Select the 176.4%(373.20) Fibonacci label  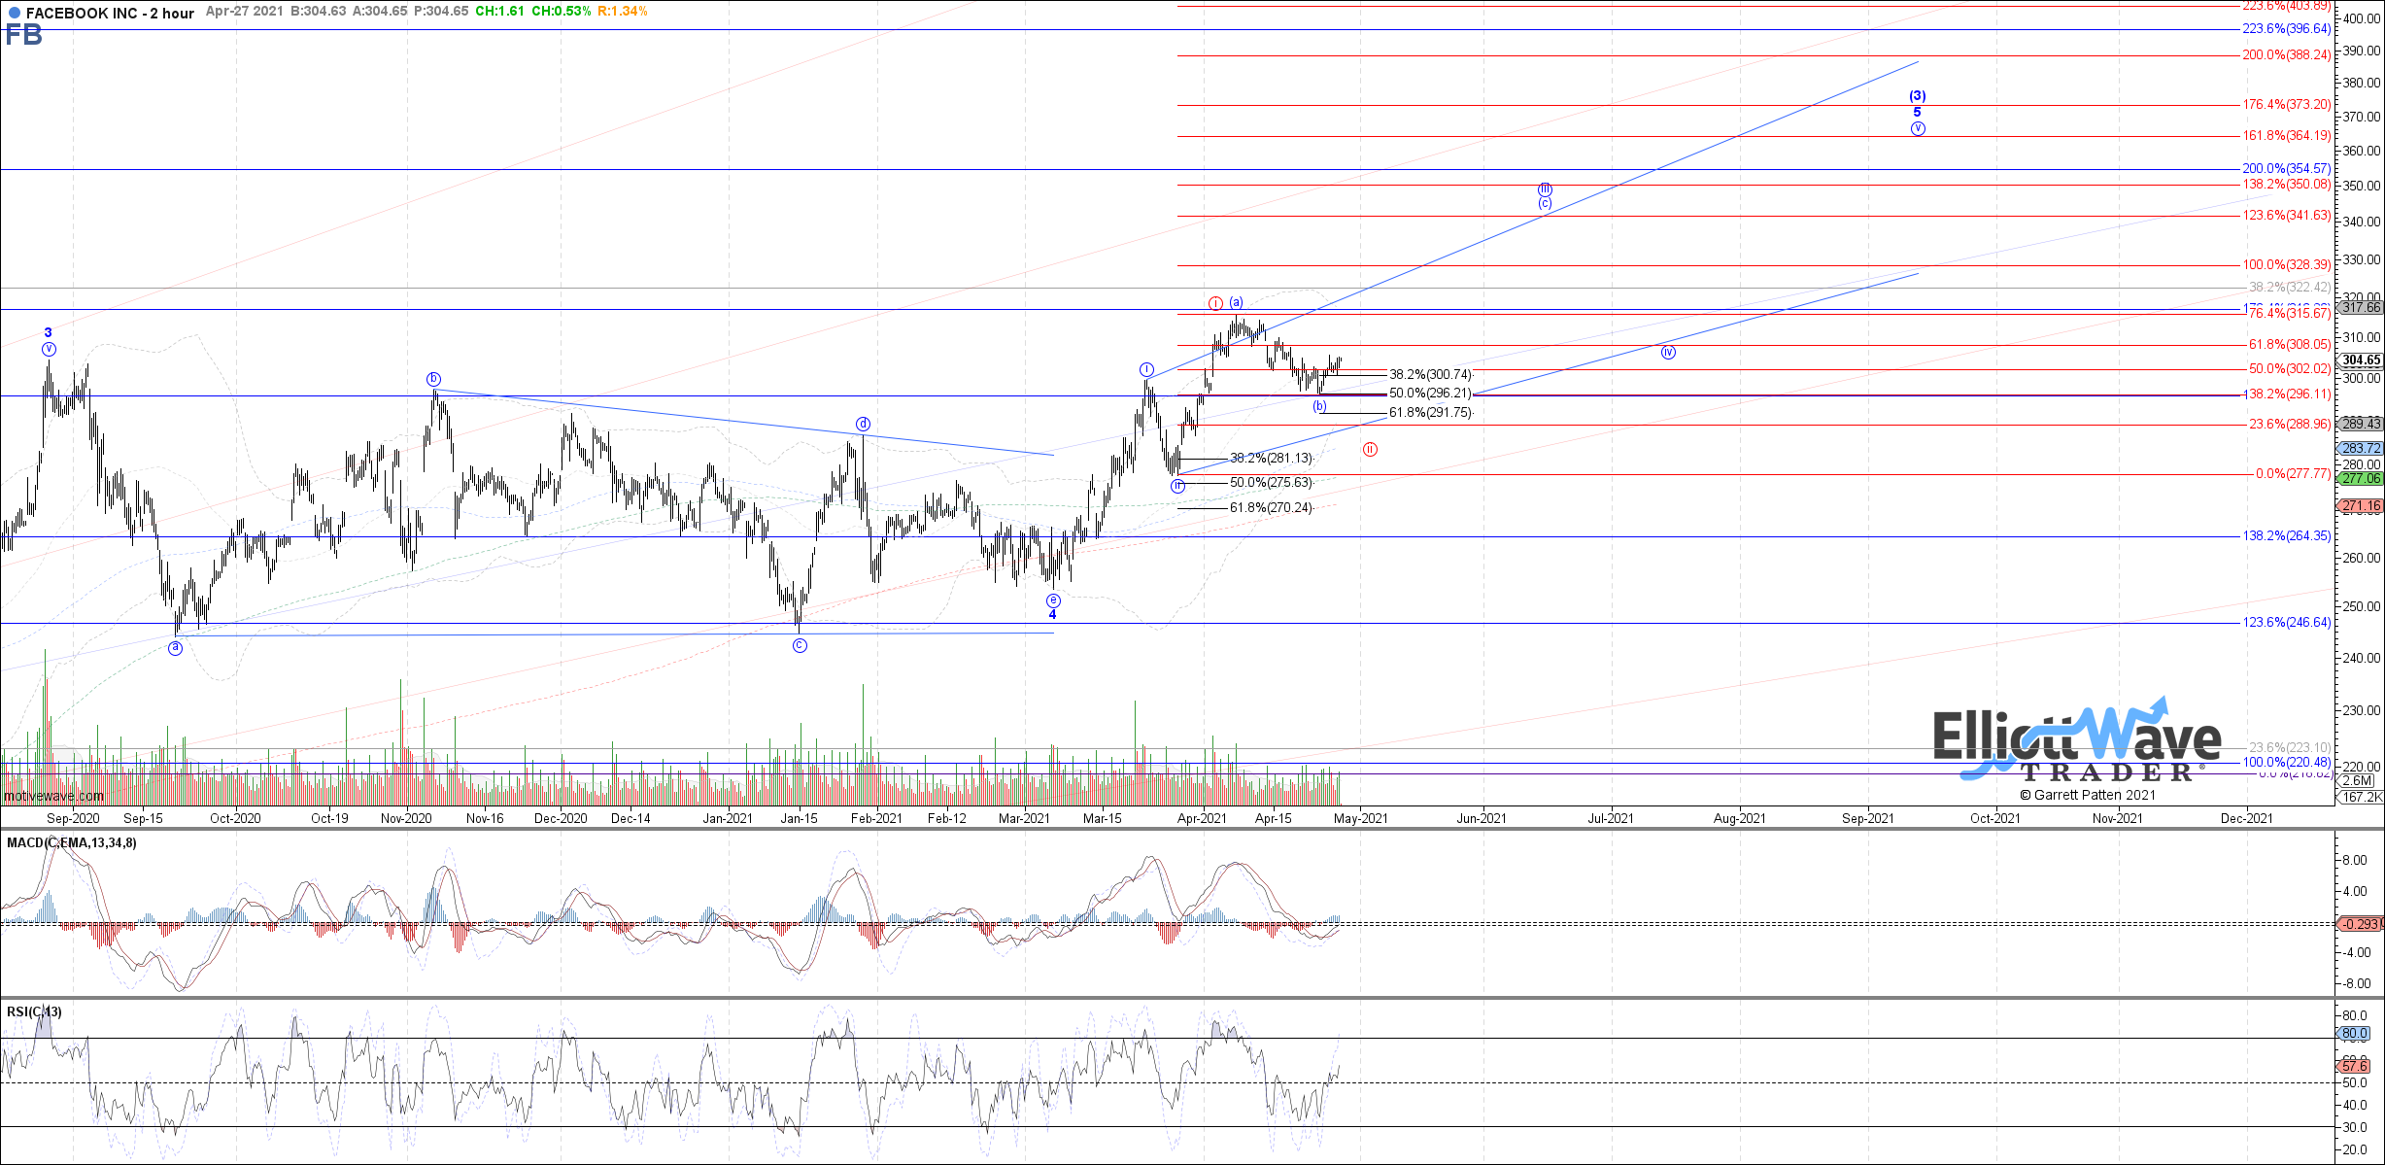tap(2286, 104)
